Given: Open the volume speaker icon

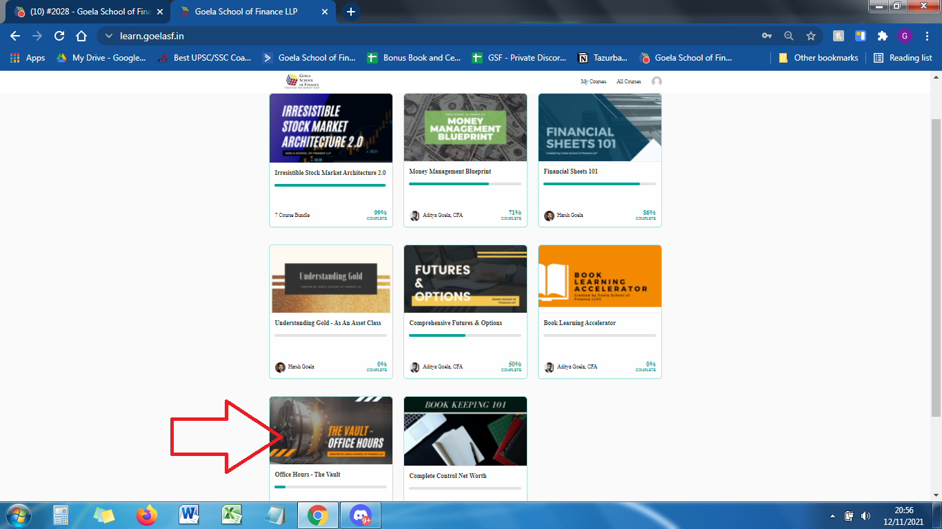Looking at the screenshot, I should [x=865, y=516].
